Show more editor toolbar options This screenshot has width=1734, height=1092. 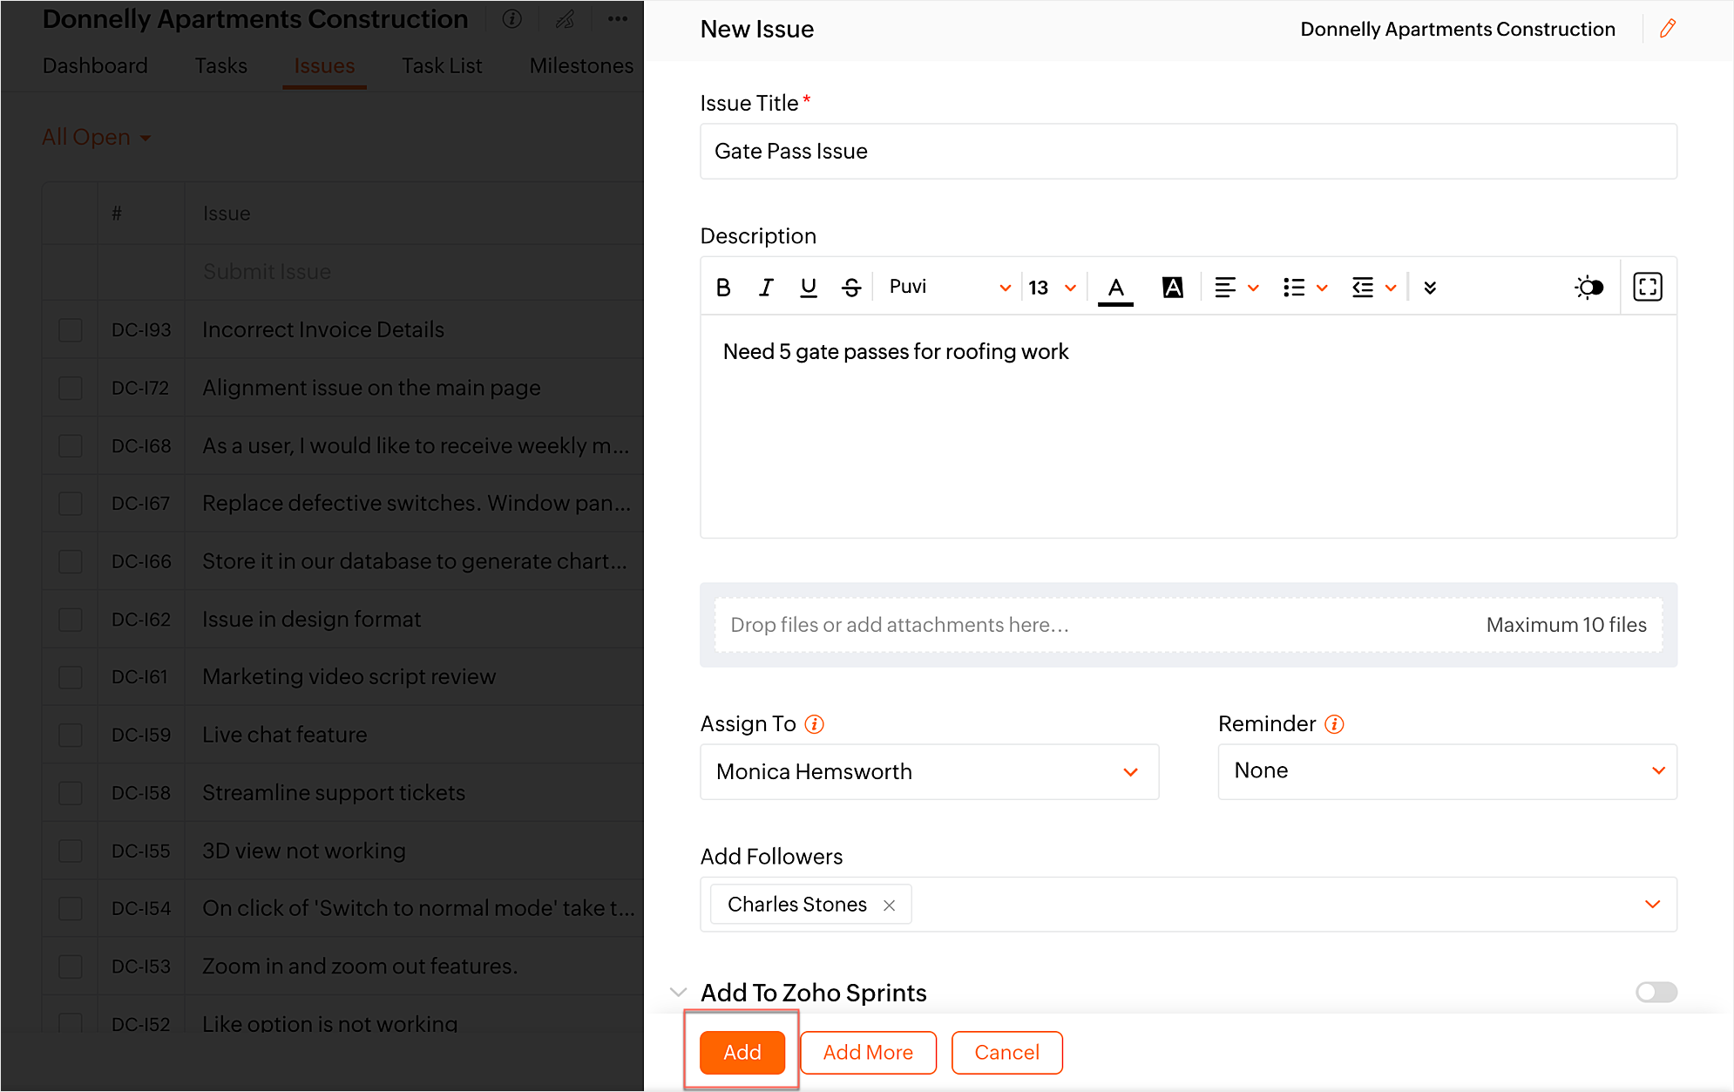tap(1429, 288)
